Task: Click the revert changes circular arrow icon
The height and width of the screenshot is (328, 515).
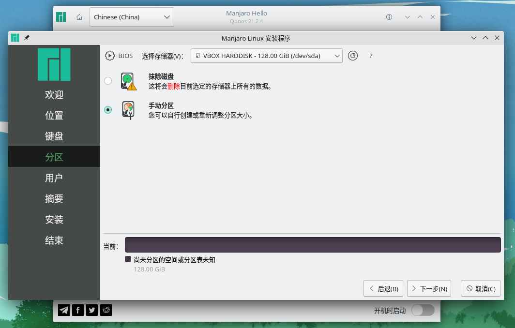Action: pyautogui.click(x=353, y=56)
